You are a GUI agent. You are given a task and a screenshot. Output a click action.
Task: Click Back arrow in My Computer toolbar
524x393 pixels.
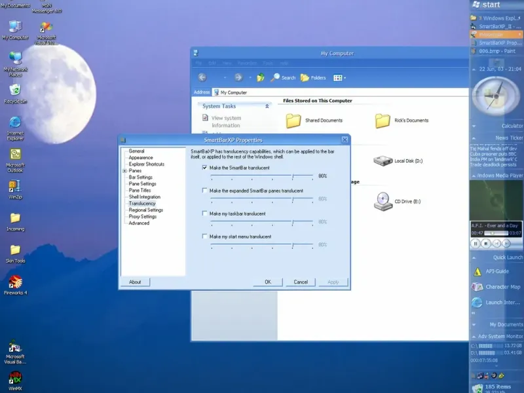[202, 77]
